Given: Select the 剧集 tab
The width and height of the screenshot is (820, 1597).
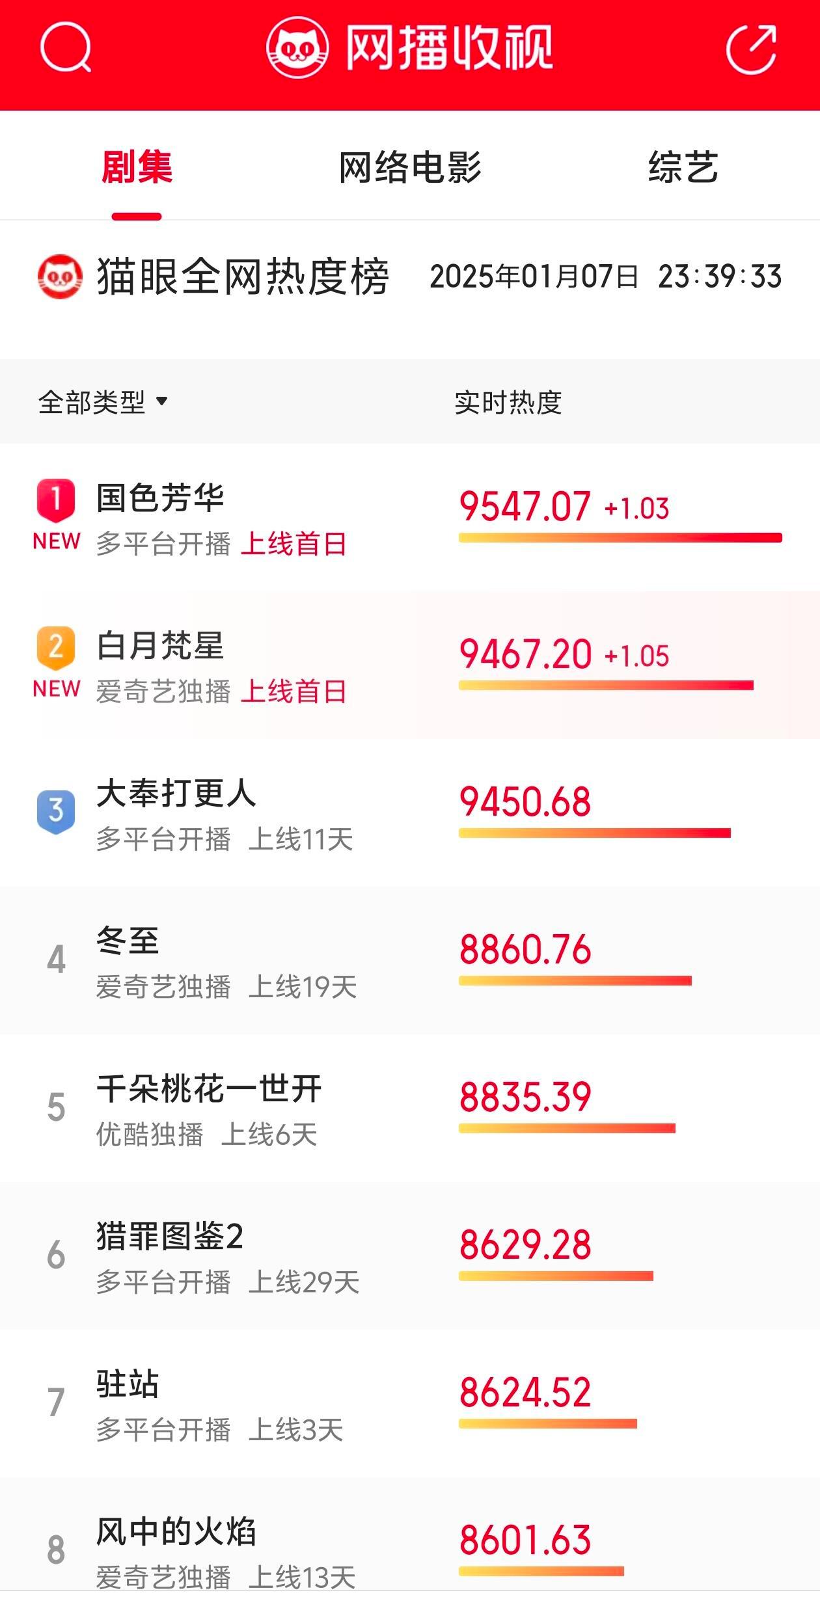Looking at the screenshot, I should coord(137,167).
